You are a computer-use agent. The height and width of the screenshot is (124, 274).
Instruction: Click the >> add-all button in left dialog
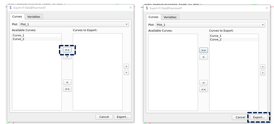pyautogui.click(x=67, y=50)
